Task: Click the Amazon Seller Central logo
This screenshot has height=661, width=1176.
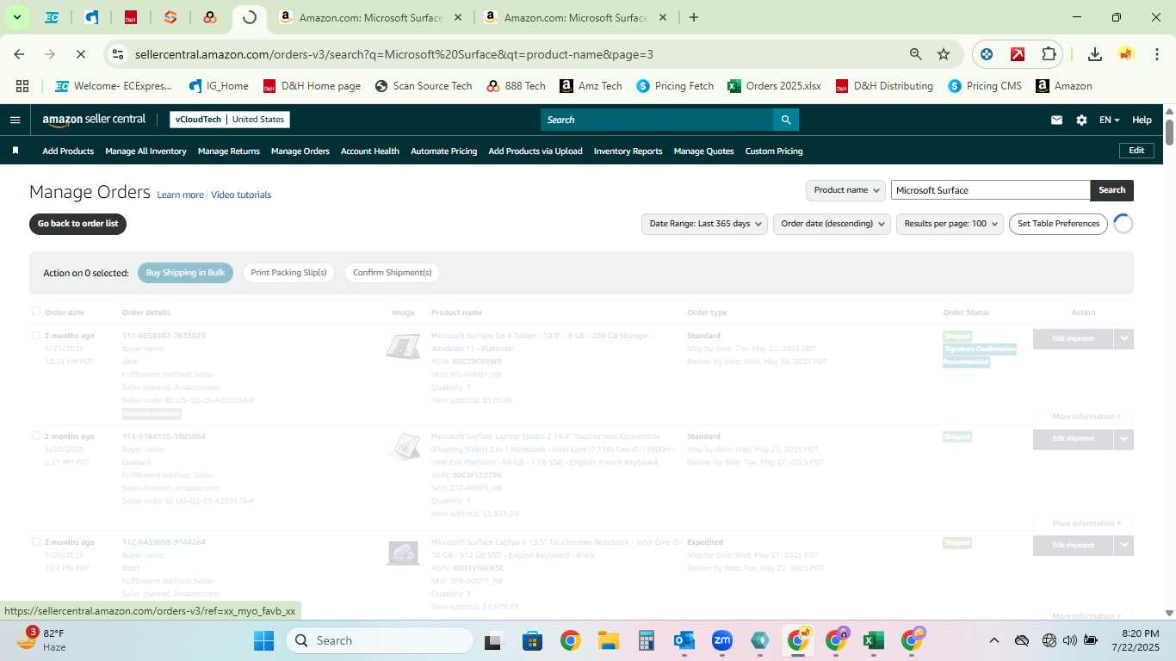Action: pos(94,120)
